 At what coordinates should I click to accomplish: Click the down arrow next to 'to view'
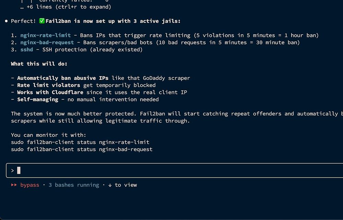[x=110, y=185]
